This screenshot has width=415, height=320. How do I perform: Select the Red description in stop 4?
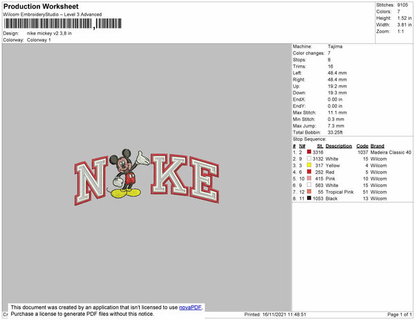330,172
